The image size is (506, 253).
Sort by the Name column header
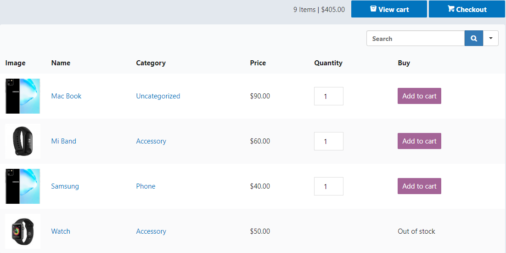click(61, 63)
